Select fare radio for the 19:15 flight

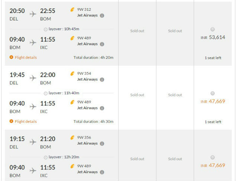[x=212, y=158]
